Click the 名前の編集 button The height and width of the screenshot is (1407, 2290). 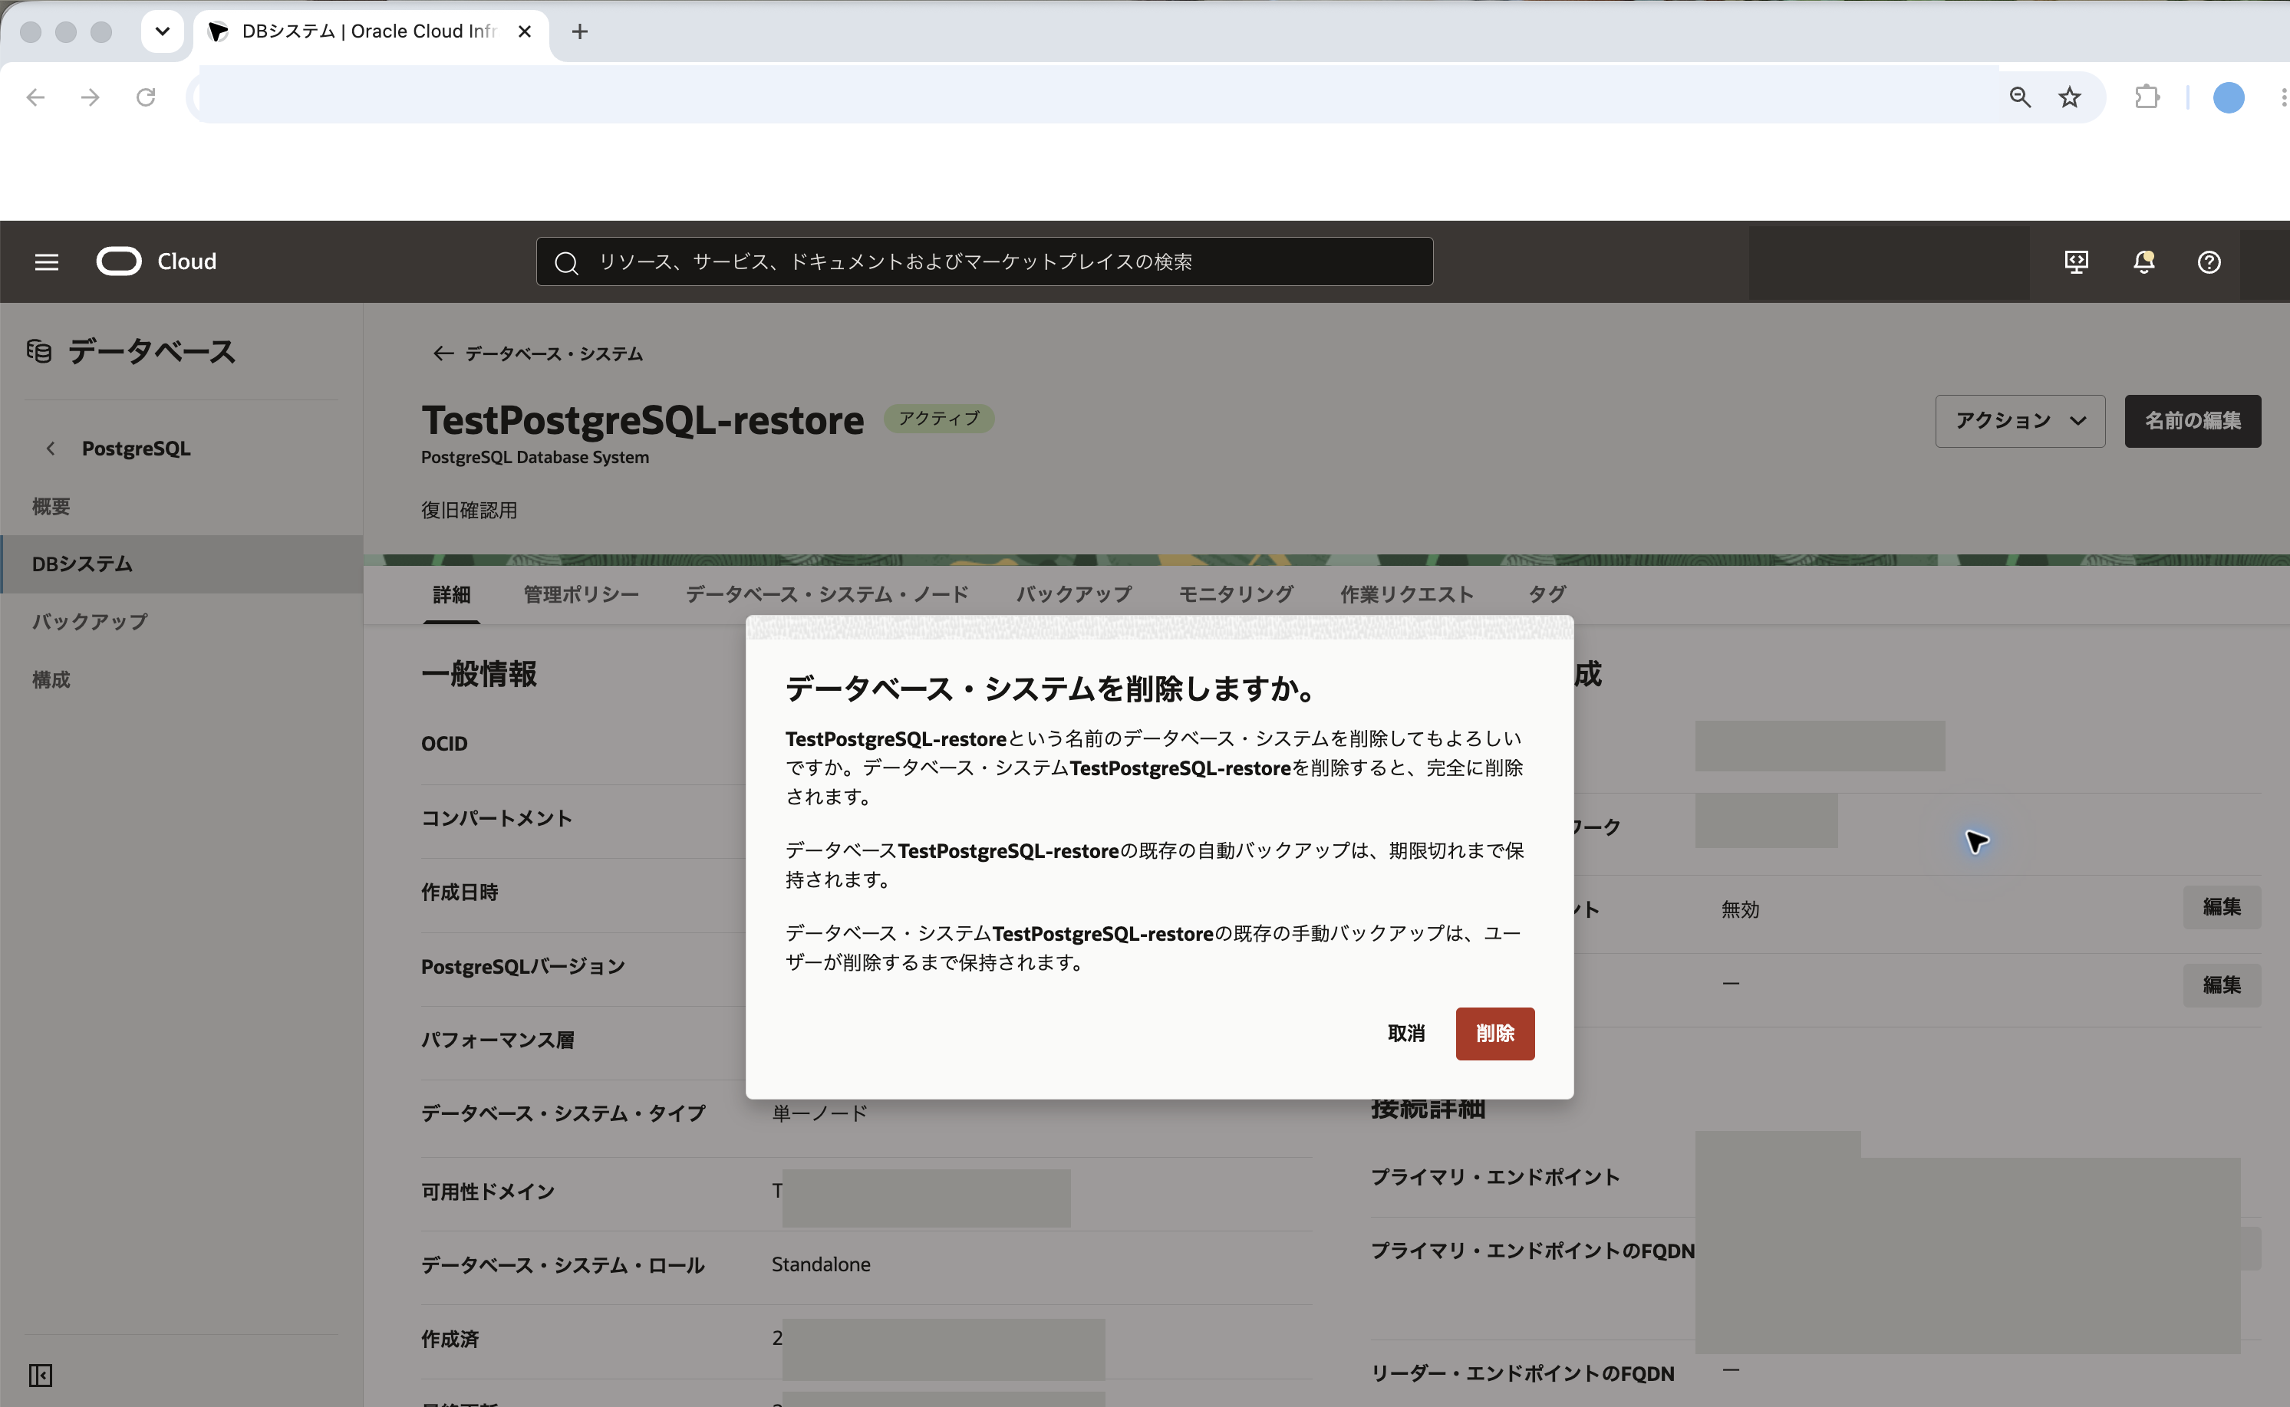[x=2193, y=421]
